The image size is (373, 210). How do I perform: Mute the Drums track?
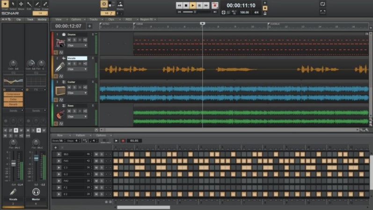pos(69,40)
